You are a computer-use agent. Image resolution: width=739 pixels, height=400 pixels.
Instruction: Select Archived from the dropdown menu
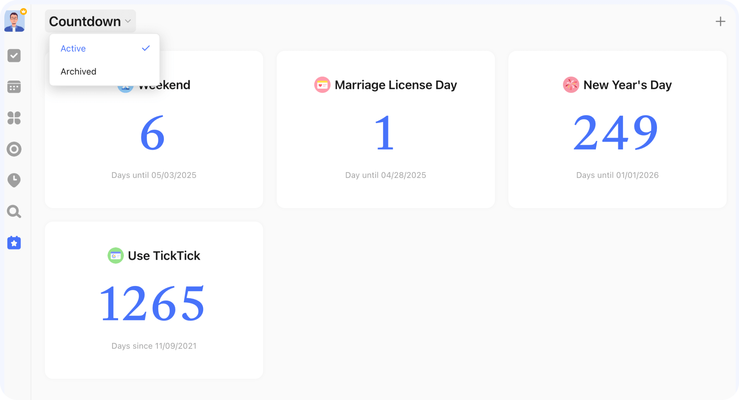(x=78, y=71)
